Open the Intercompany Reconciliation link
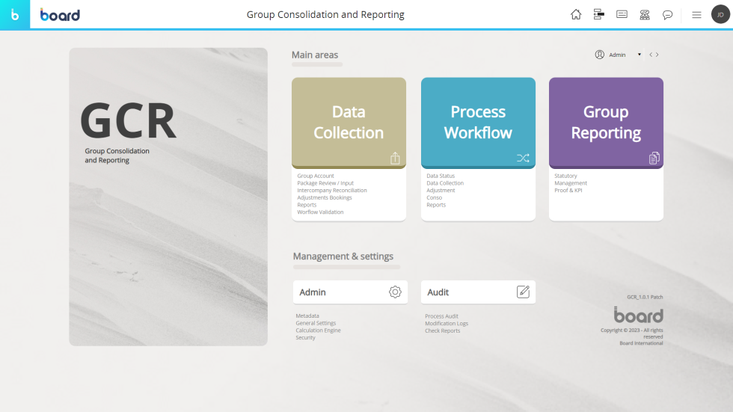 332,191
